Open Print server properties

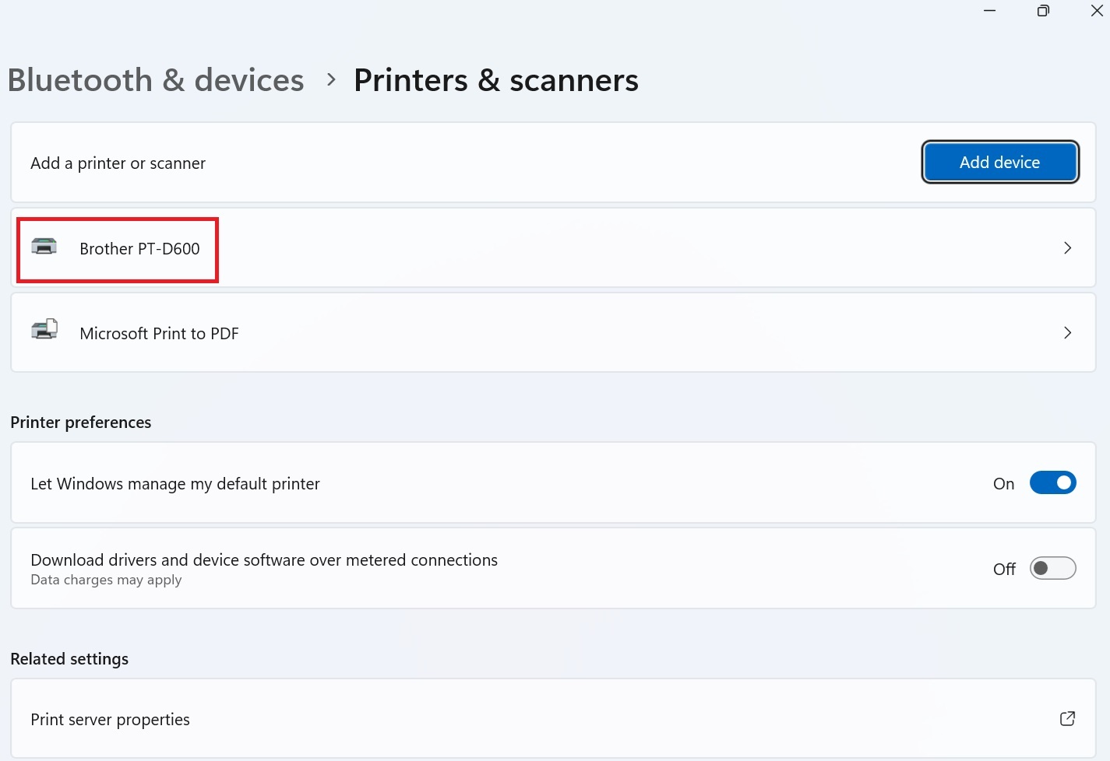[110, 720]
